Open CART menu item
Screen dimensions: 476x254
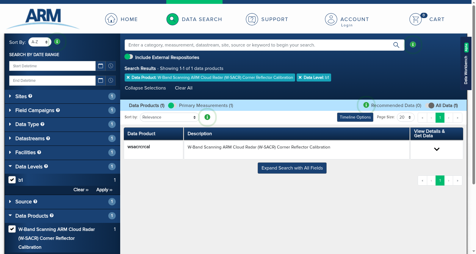point(437,19)
